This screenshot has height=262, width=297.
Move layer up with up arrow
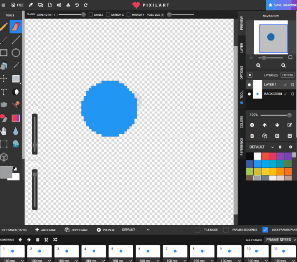pos(264,125)
